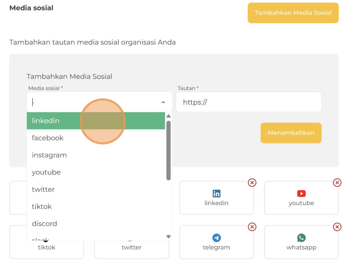Click the Telegram logo icon

coord(216,238)
